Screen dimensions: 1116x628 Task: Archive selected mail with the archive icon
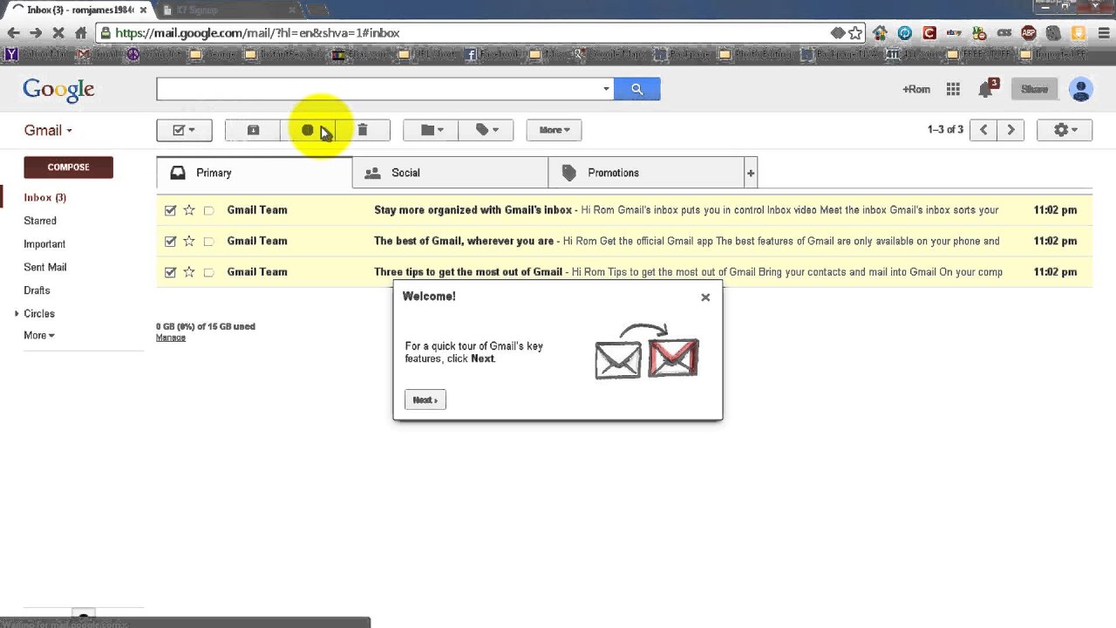253,130
